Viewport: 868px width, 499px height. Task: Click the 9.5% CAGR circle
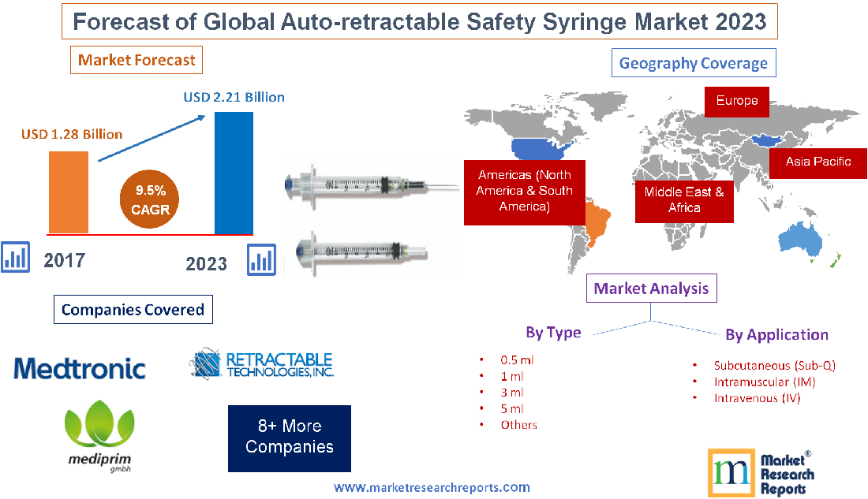click(149, 199)
